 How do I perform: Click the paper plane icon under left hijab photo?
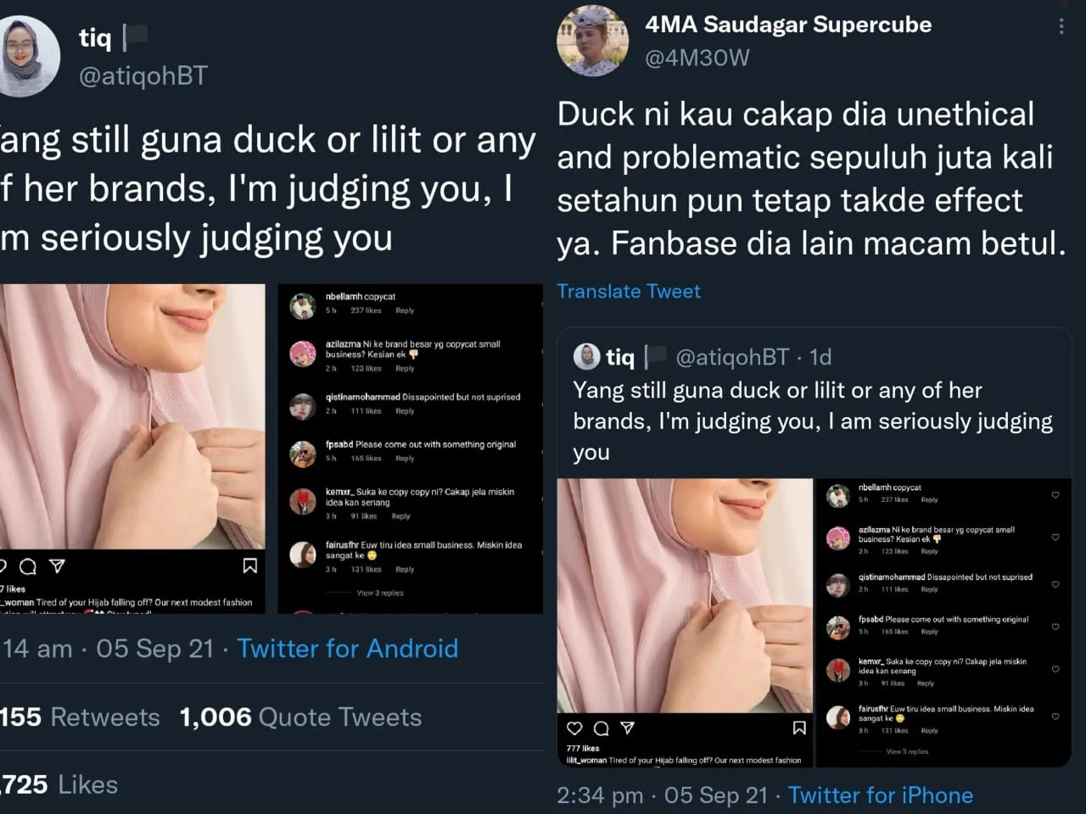coord(57,566)
